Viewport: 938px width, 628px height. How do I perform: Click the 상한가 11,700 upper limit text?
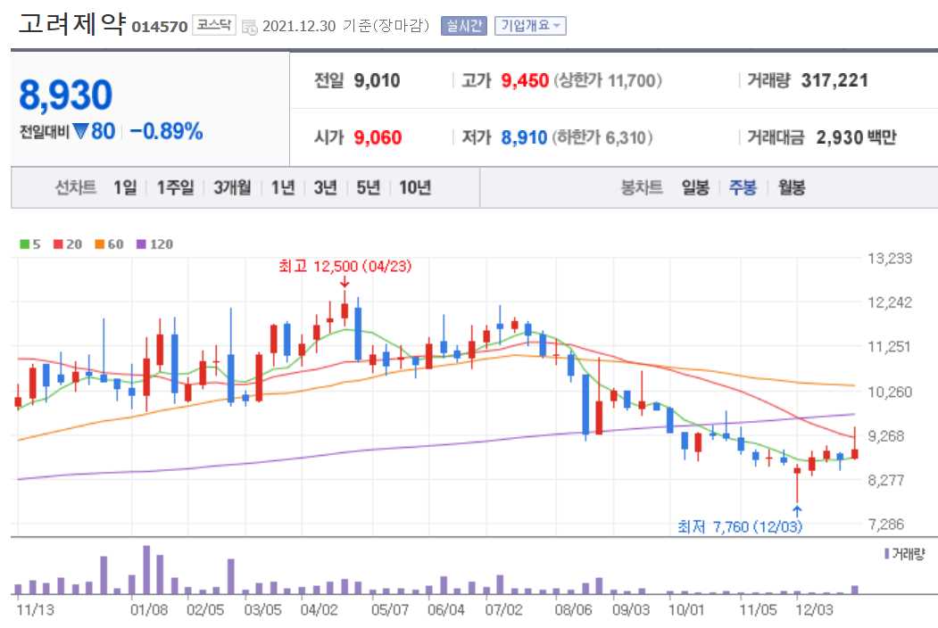coord(608,80)
